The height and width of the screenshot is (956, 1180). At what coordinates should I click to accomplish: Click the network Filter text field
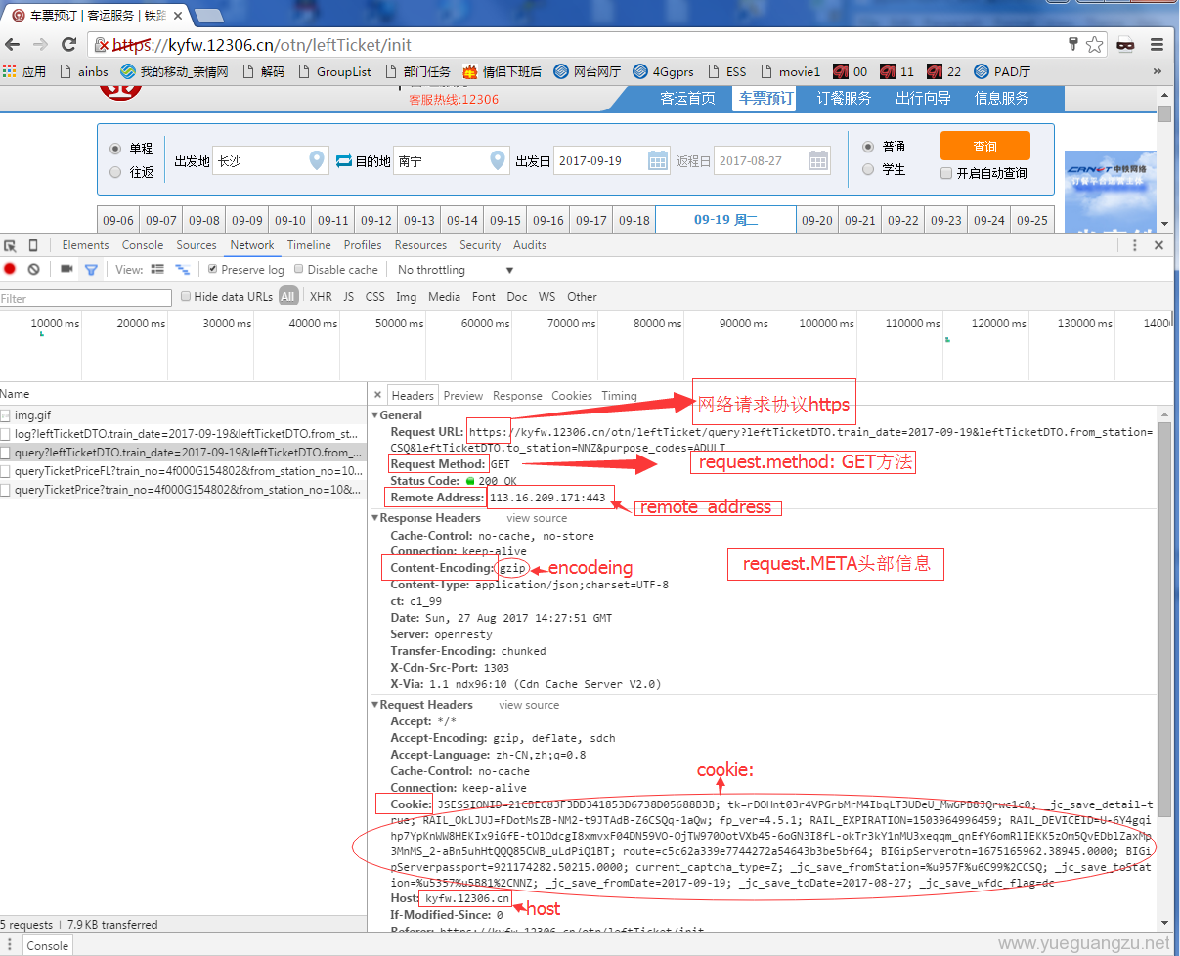(x=85, y=298)
